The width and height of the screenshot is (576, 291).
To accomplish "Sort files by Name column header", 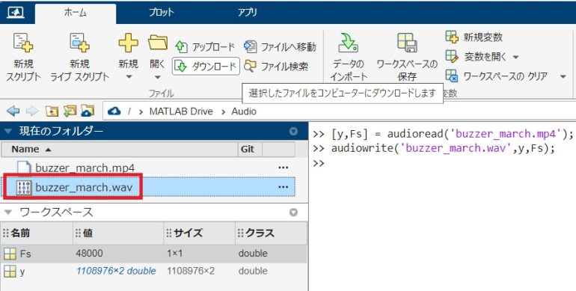I will pos(119,149).
